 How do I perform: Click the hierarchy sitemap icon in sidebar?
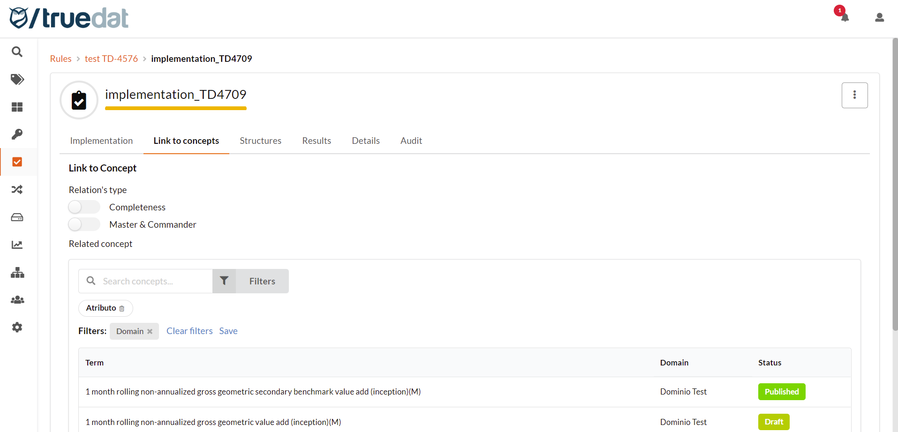[x=17, y=273]
